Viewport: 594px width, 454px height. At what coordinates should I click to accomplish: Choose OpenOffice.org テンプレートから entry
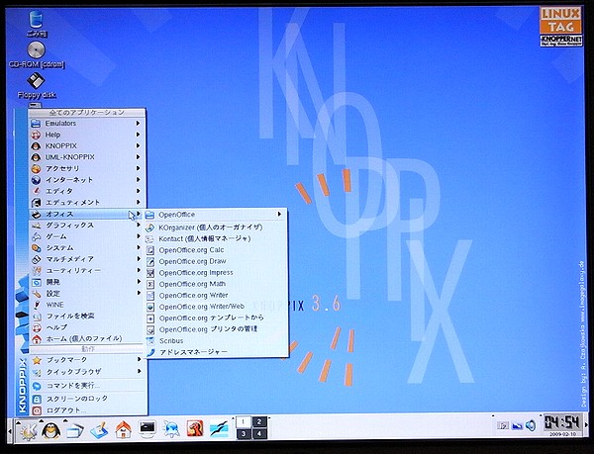[216, 318]
